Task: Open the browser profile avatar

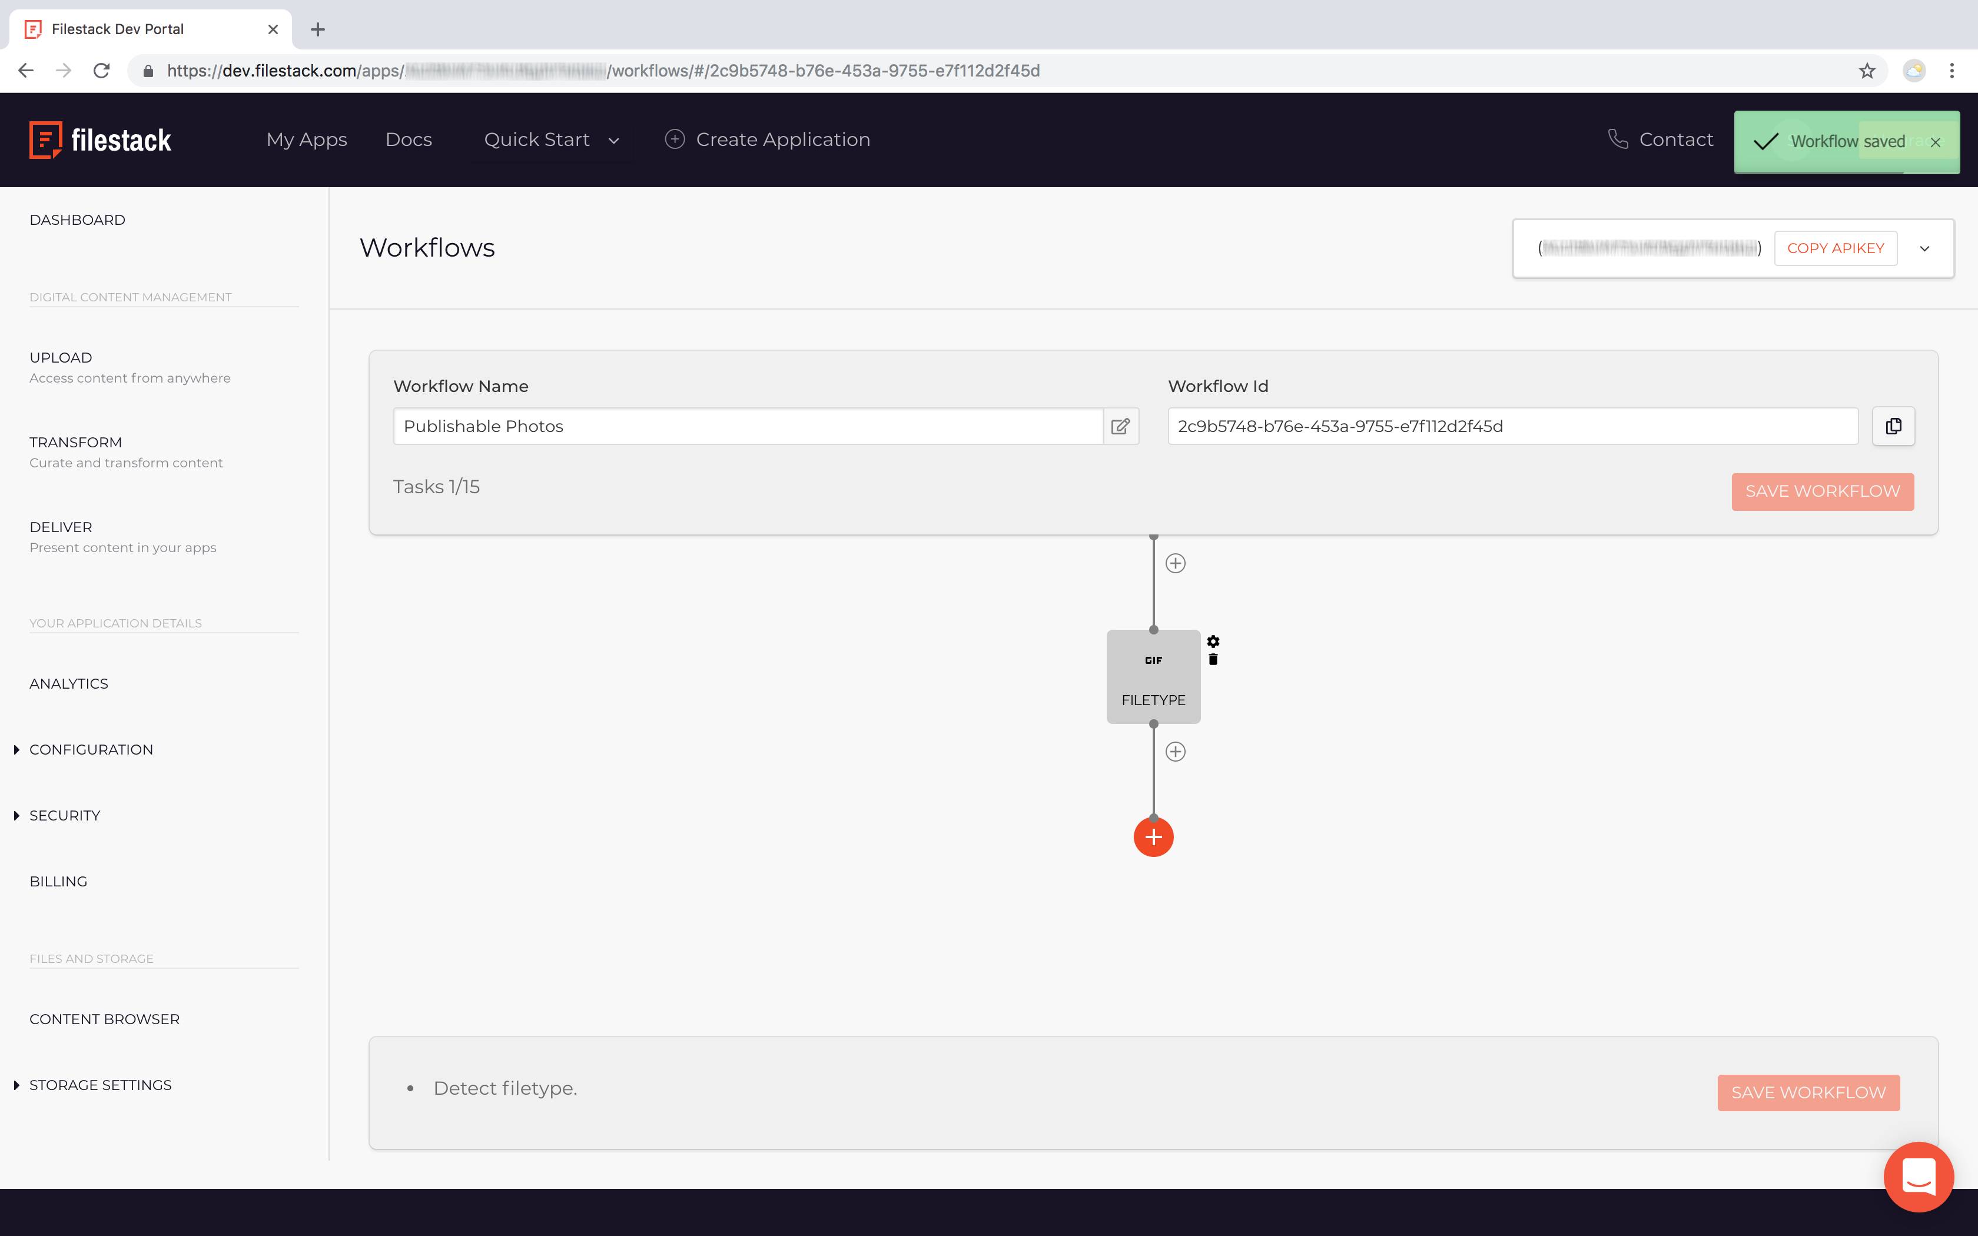Action: tap(1914, 71)
